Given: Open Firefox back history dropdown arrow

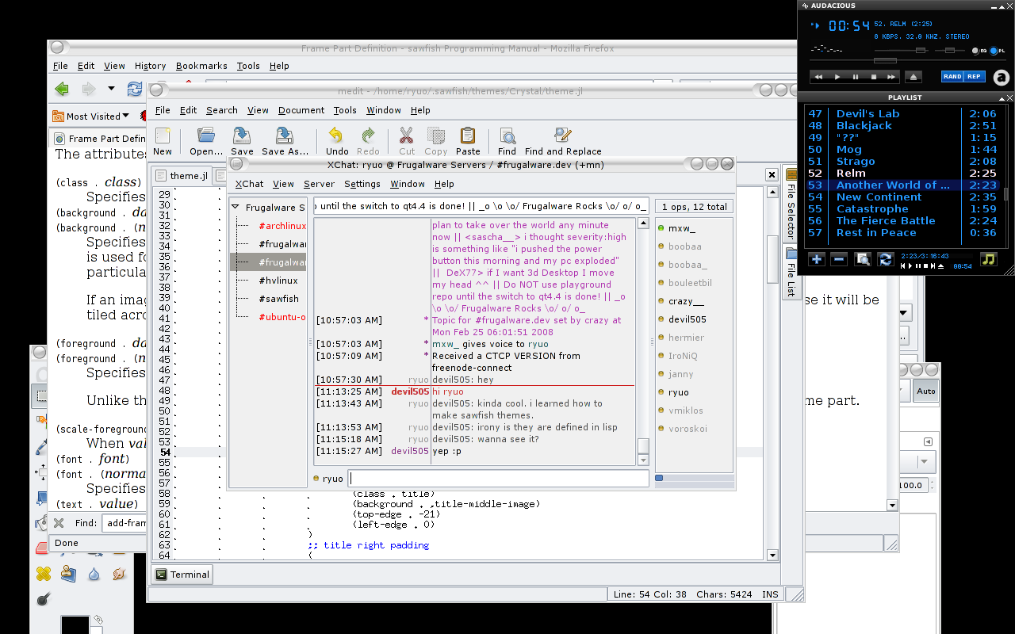Looking at the screenshot, I should click(x=111, y=89).
